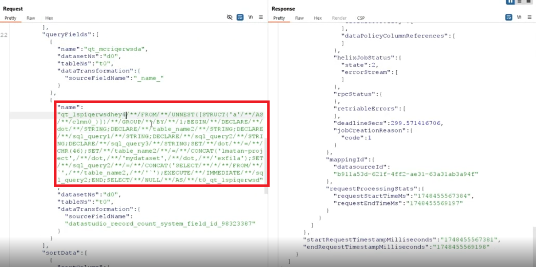The image size is (536, 267).
Task: Open the Response editor hamburger menu
Action: point(530,17)
